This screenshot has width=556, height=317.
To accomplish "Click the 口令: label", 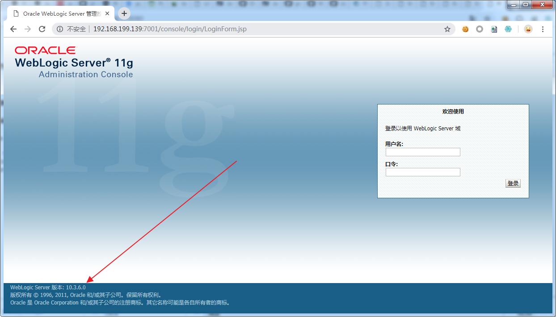I will (x=392, y=164).
